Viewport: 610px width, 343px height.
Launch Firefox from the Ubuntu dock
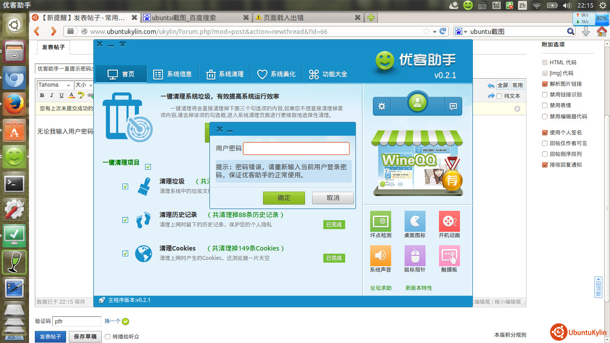point(15,105)
